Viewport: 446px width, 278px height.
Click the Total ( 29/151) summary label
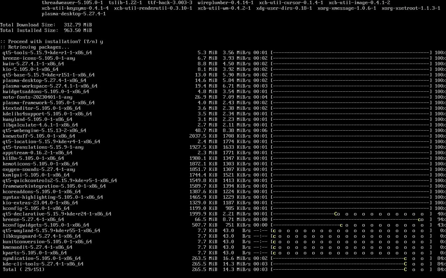pyautogui.click(x=24, y=269)
